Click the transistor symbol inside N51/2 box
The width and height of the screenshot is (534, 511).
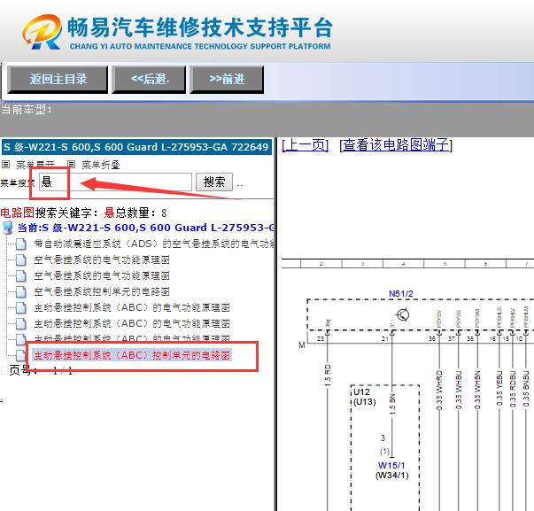[403, 314]
